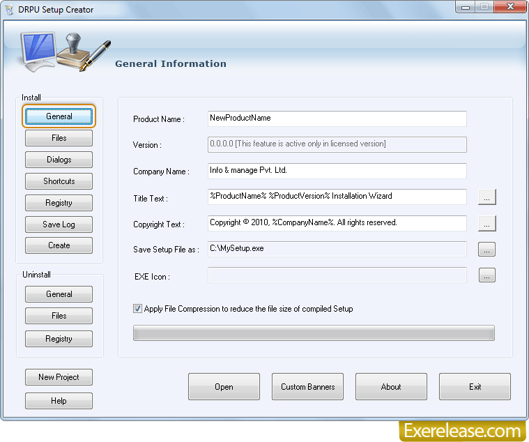
Task: Open the Install General section
Action: (x=59, y=116)
